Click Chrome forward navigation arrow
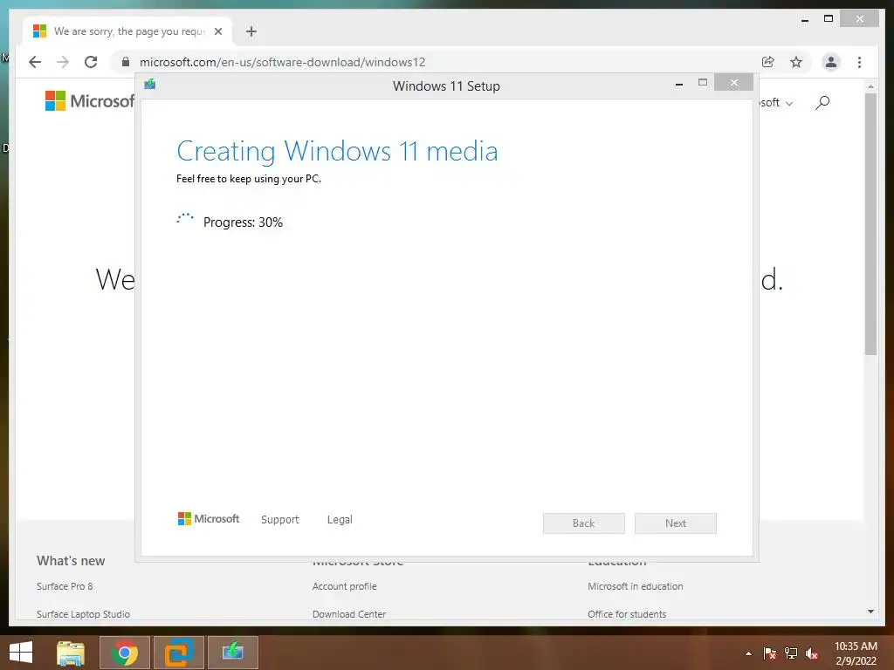Screen dimensions: 894x670 (63, 62)
